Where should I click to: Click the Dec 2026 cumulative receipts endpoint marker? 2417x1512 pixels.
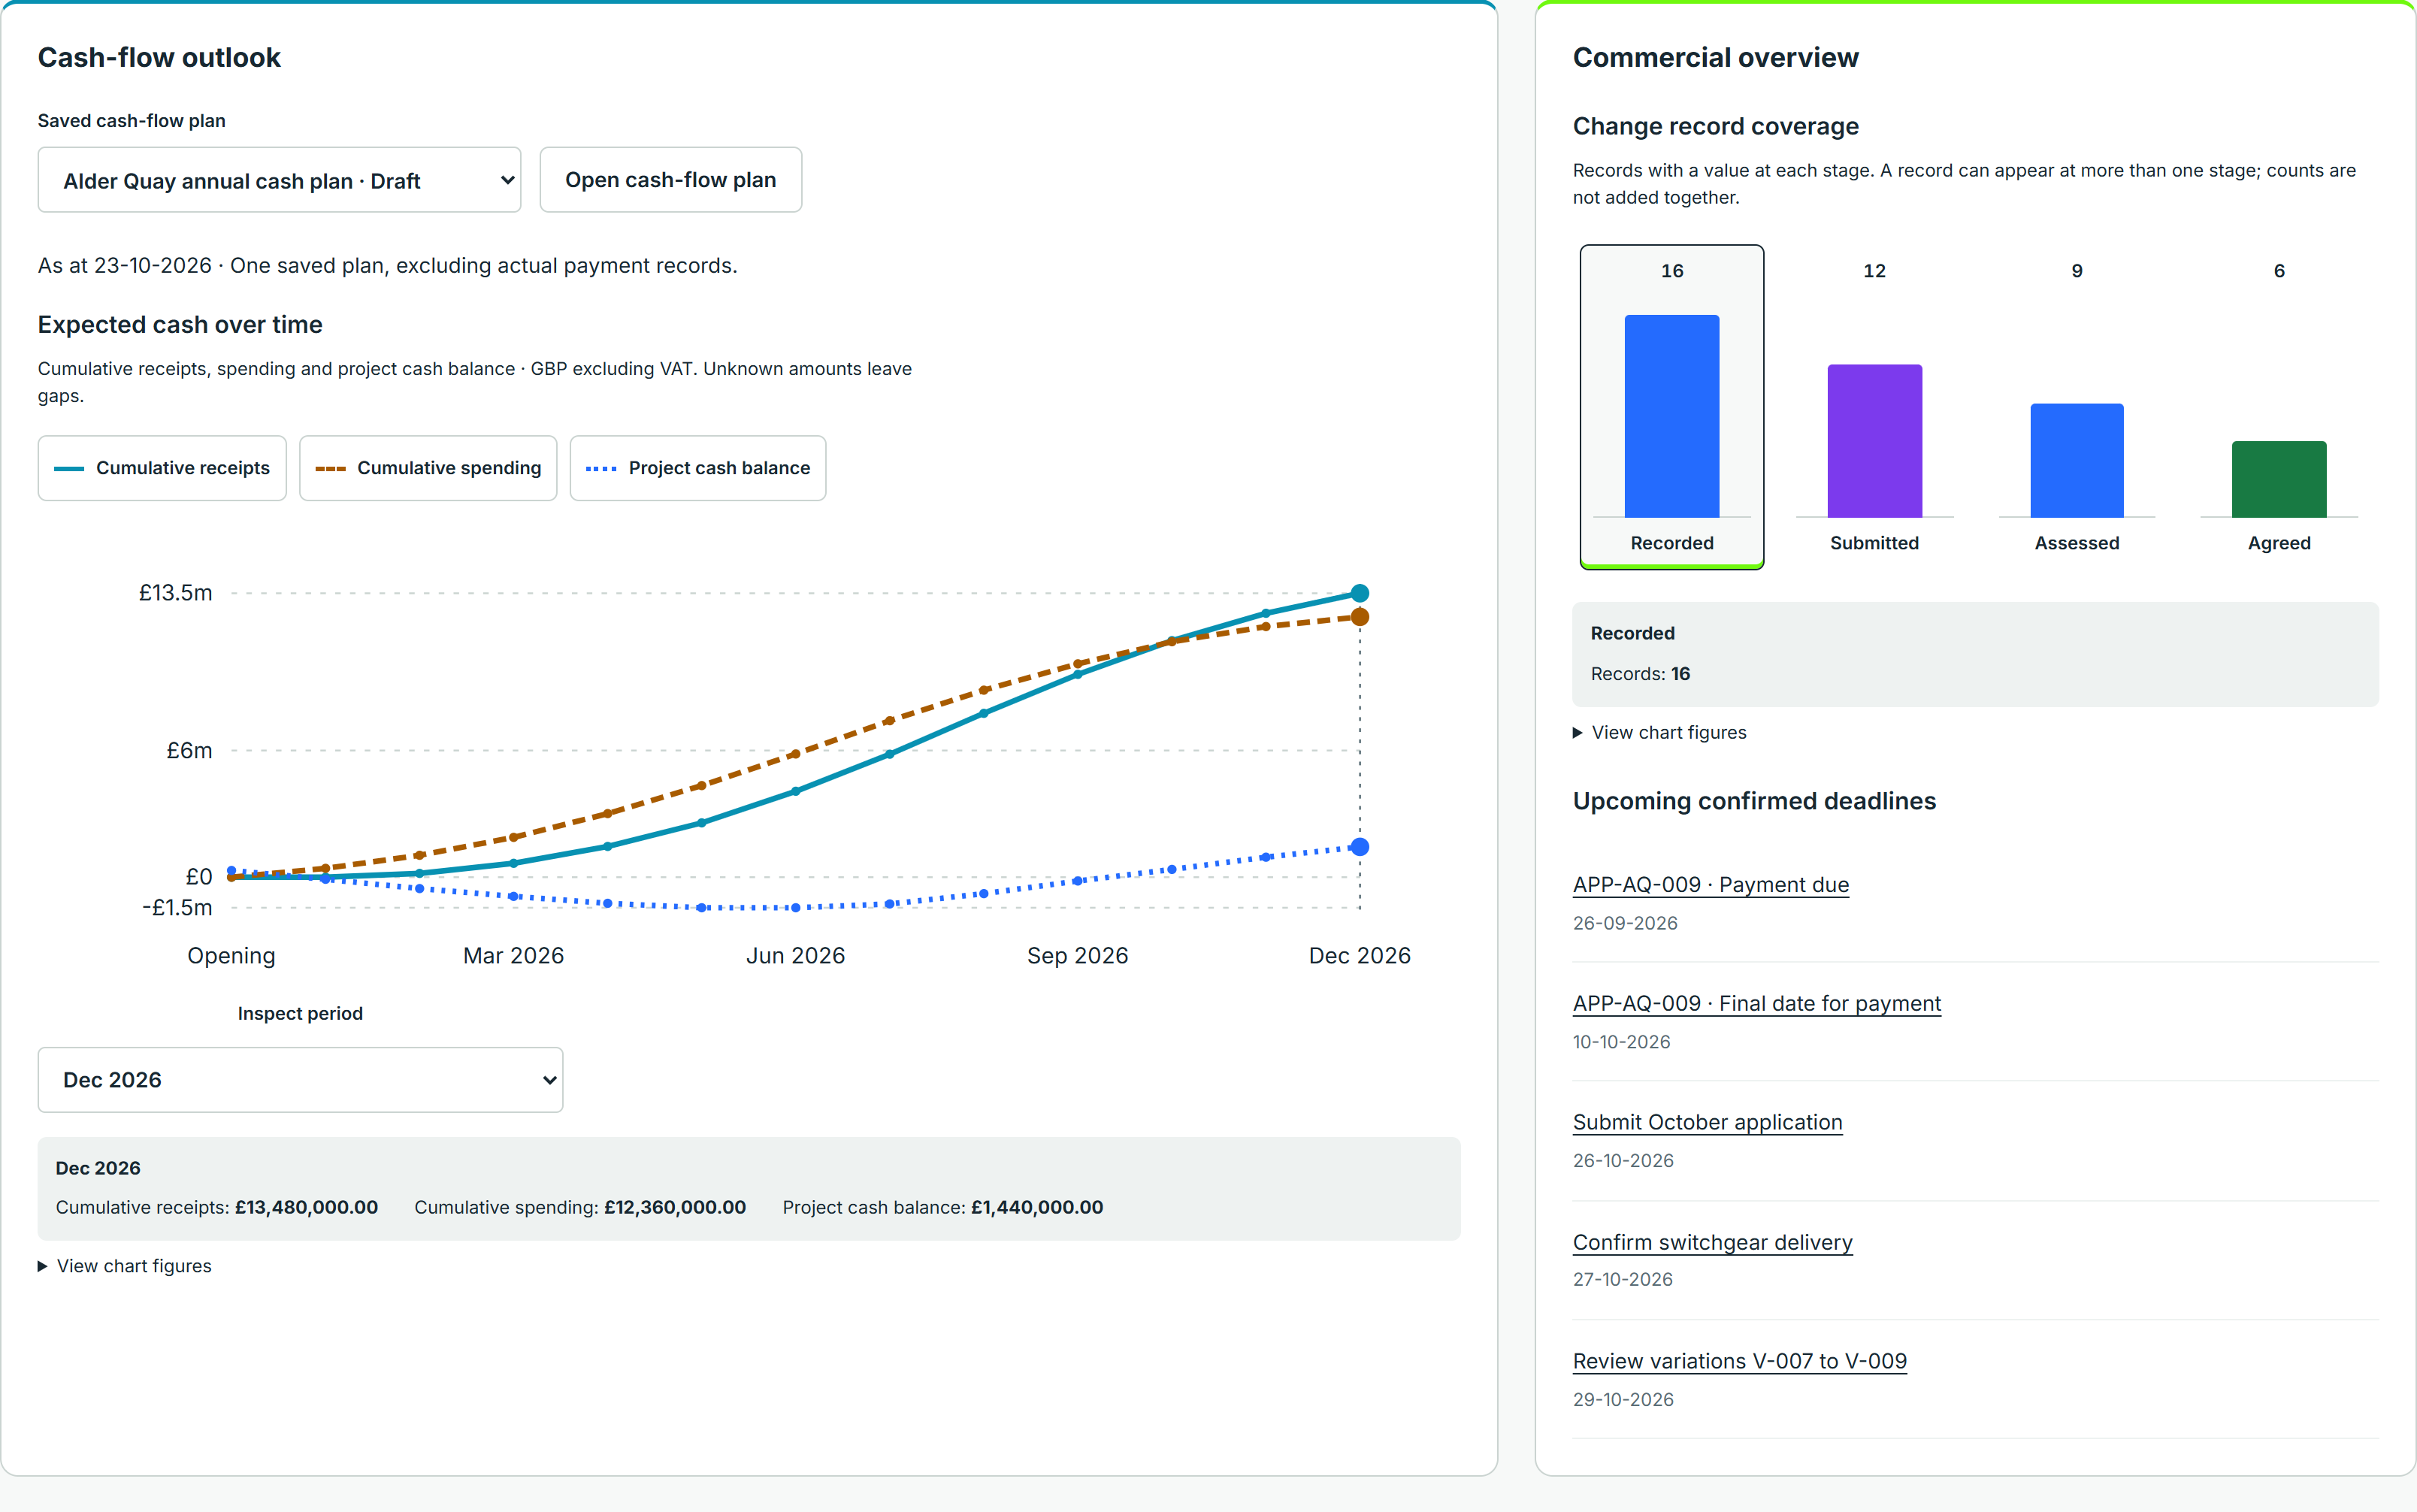1360,593
